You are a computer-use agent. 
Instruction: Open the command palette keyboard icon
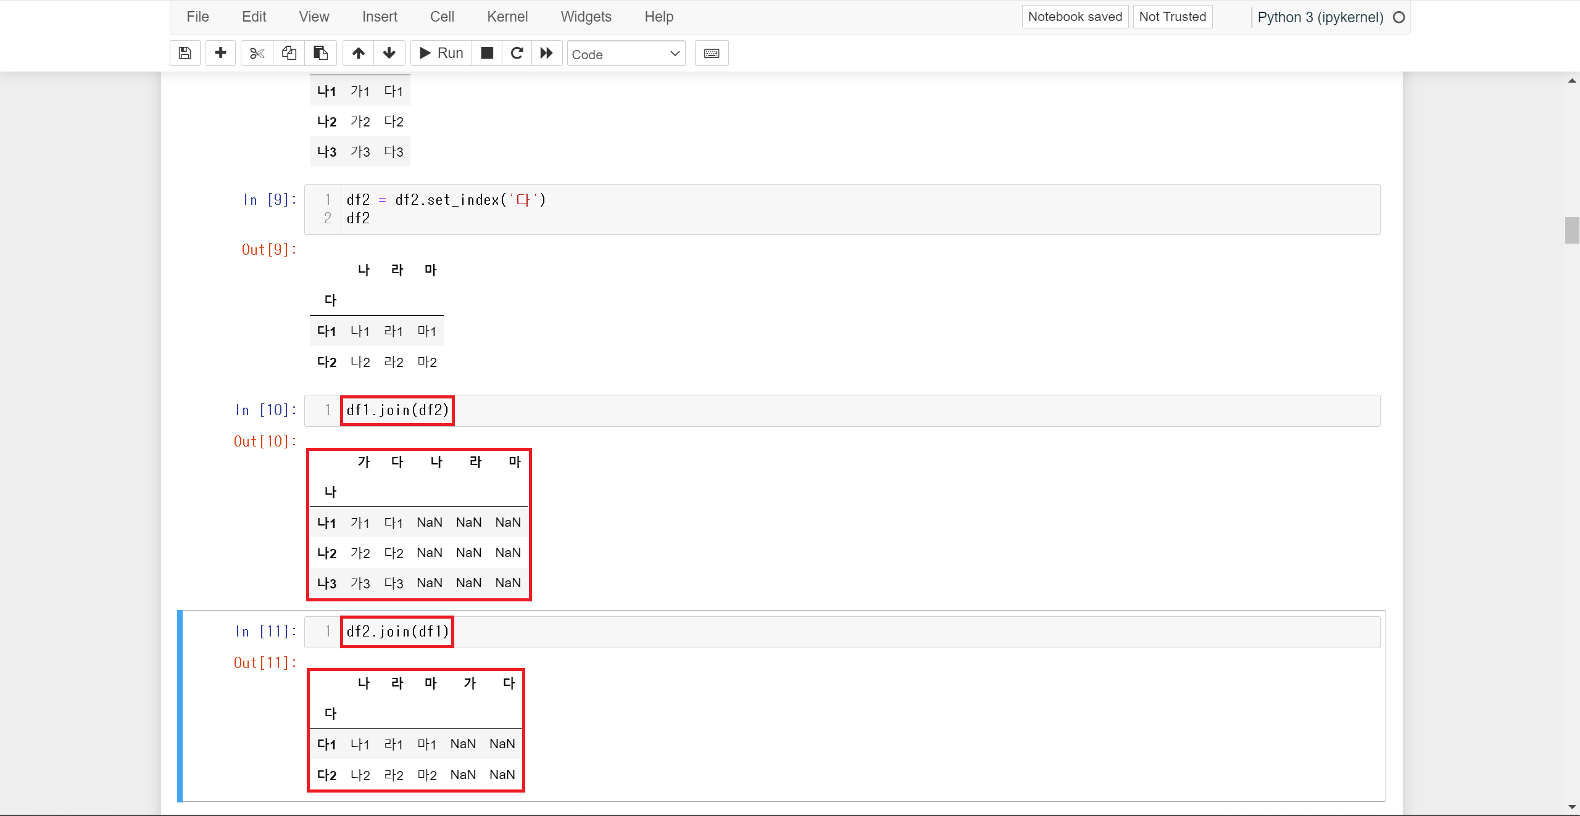tap(712, 53)
